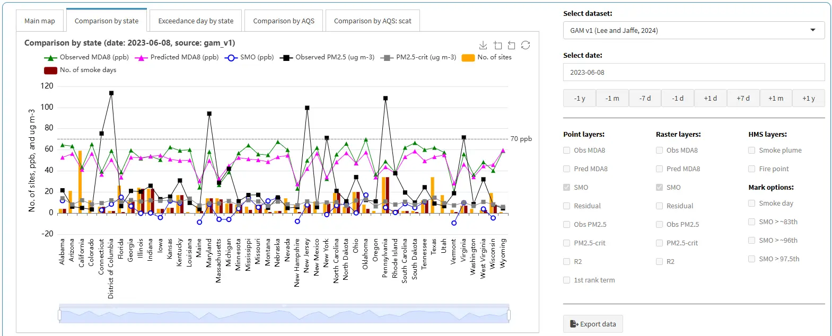The width and height of the screenshot is (832, 336).
Task: Toggle SMO (ppb) legend circle icon
Action: coord(231,58)
